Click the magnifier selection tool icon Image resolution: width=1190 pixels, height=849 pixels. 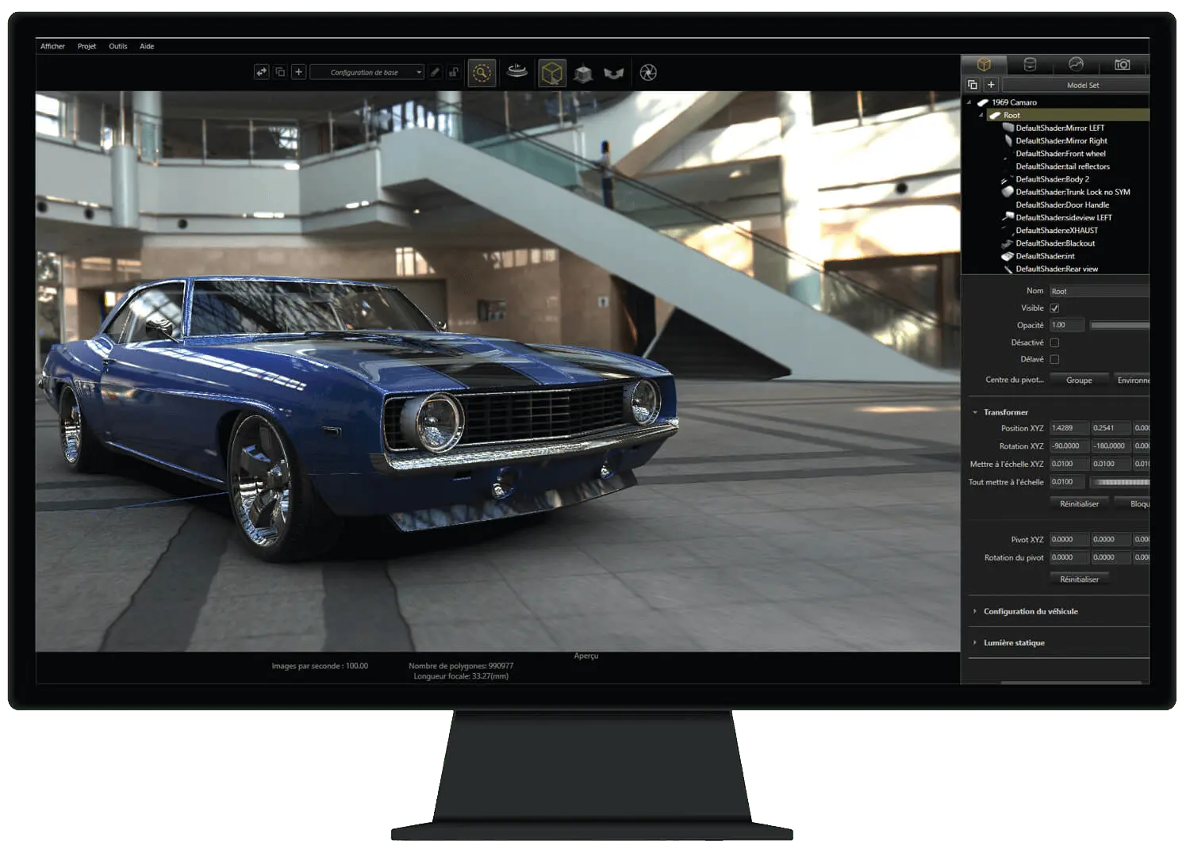coord(482,73)
